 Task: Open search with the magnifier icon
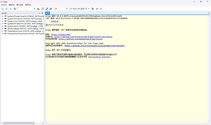[x=101, y=9]
